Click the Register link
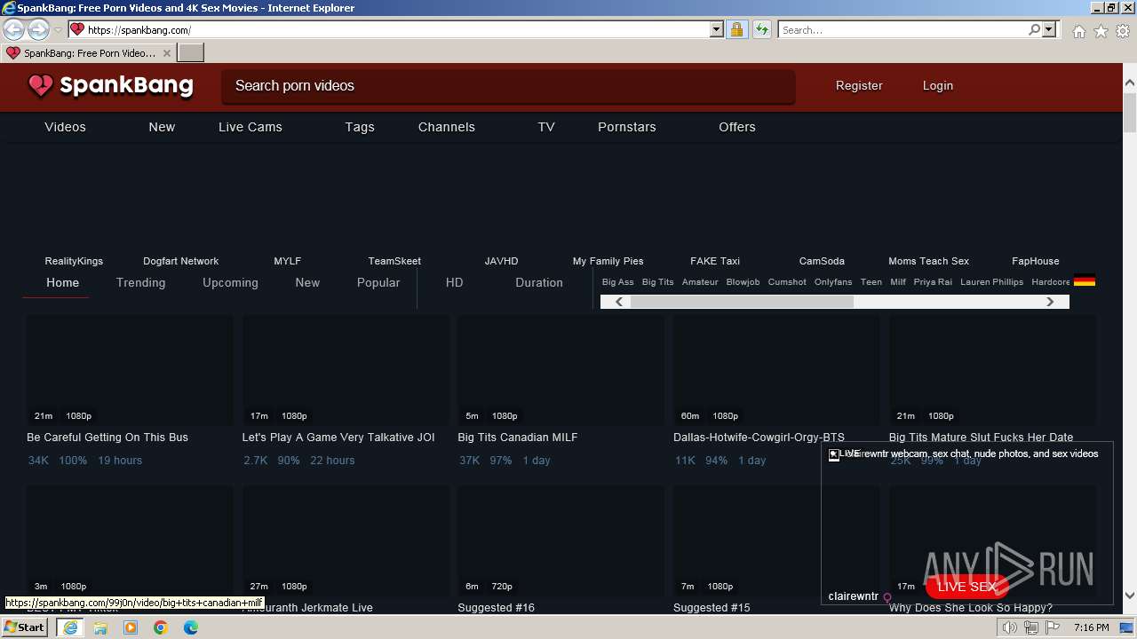The image size is (1137, 639). pyautogui.click(x=859, y=86)
